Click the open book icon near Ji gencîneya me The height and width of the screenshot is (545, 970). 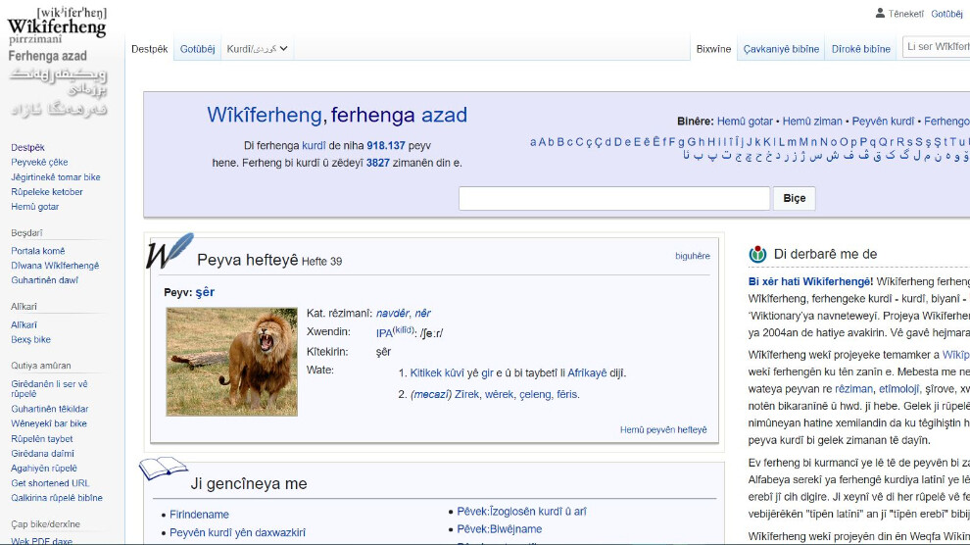163,469
